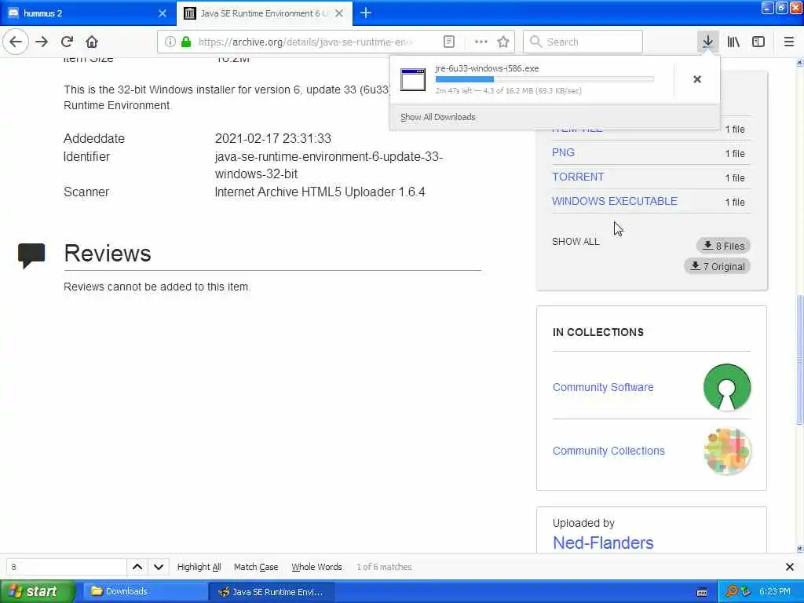The height and width of the screenshot is (603, 804).
Task: Open the Firefox home page
Action: 92,42
